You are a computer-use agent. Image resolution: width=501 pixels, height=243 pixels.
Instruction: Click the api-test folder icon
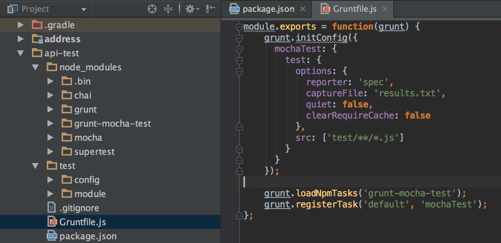(37, 53)
